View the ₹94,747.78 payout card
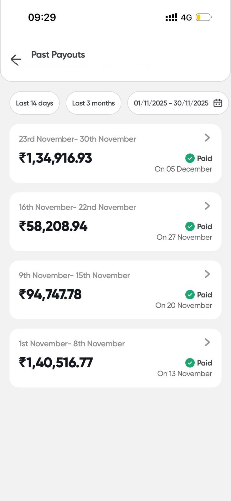The width and height of the screenshot is (231, 501). coord(50,295)
